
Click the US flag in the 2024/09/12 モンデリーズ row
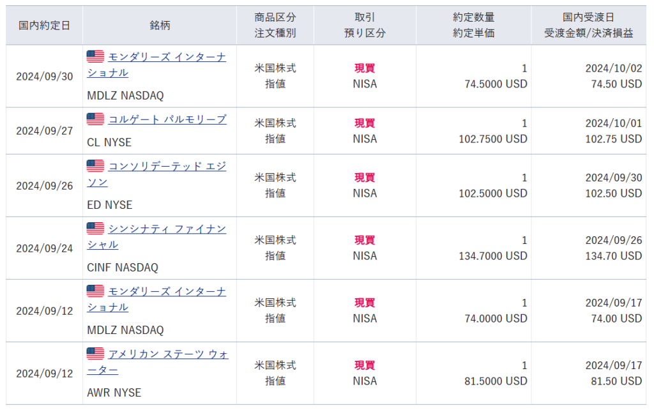tap(95, 291)
